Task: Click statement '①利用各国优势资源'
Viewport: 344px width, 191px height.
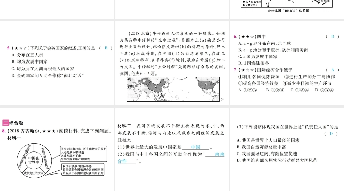Action: tap(259, 77)
